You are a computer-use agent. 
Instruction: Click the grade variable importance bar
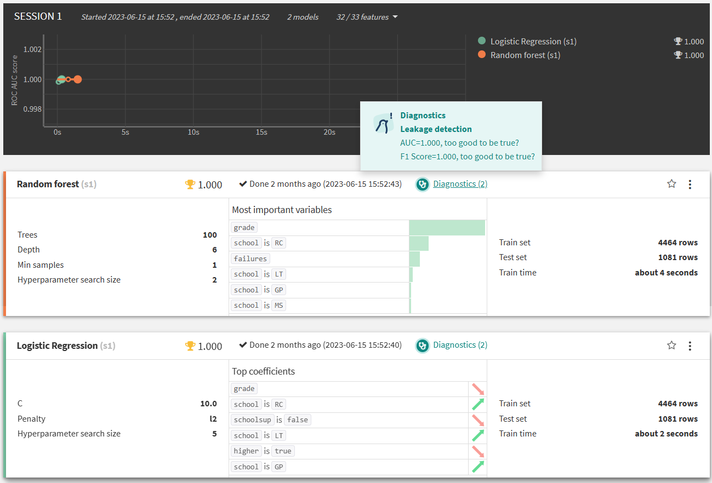click(x=447, y=228)
